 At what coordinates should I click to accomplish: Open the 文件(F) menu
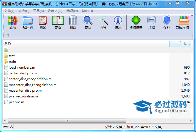9,11
